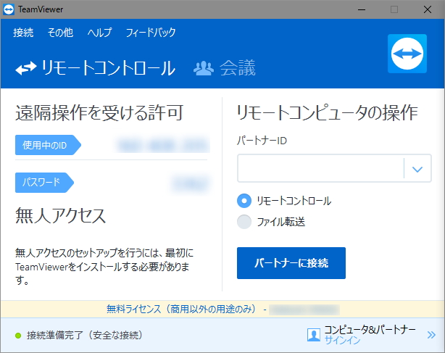Click the meeting people icon
445x353 pixels.
click(x=204, y=68)
